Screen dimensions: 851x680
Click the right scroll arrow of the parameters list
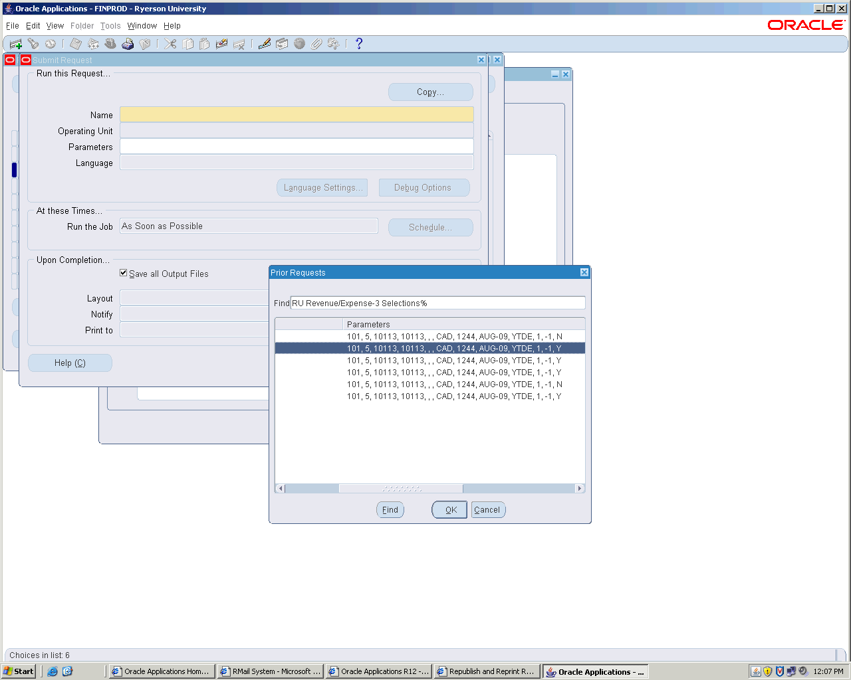point(580,489)
